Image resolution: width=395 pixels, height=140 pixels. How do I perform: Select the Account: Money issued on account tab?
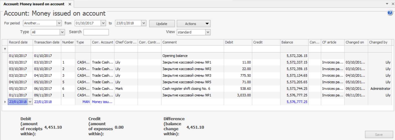pyautogui.click(x=34, y=4)
